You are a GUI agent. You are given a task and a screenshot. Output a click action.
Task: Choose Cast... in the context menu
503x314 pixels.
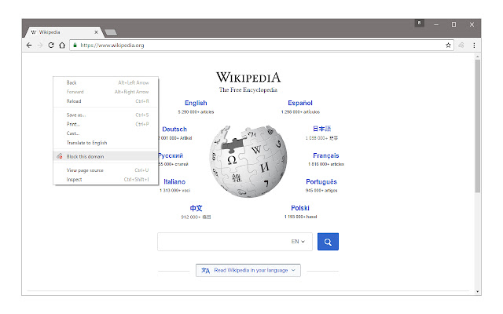click(x=106, y=133)
